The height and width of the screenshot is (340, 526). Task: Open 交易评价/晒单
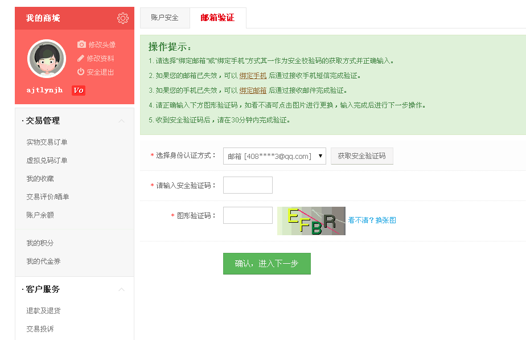(48, 196)
